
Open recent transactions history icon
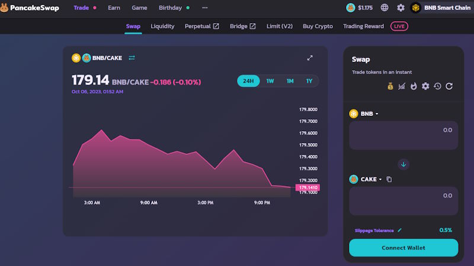click(x=437, y=86)
